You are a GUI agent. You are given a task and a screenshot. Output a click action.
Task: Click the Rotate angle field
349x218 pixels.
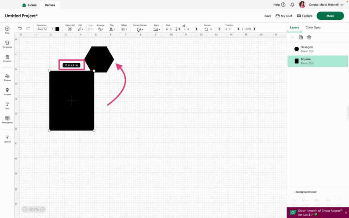click(214, 29)
